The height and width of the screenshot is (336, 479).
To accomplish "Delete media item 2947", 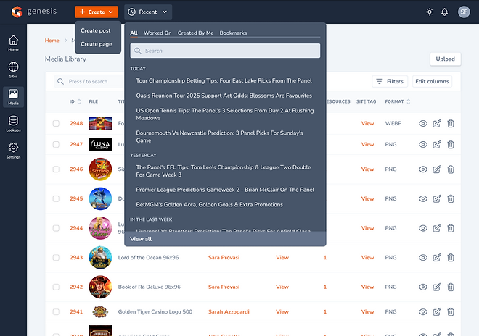I will (451, 145).
